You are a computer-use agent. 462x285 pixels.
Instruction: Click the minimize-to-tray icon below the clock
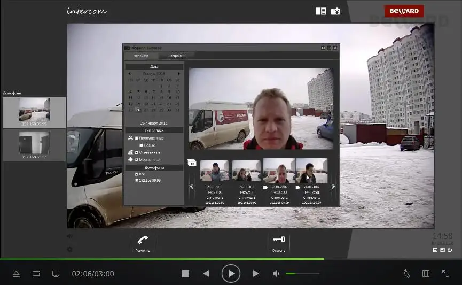(435, 250)
